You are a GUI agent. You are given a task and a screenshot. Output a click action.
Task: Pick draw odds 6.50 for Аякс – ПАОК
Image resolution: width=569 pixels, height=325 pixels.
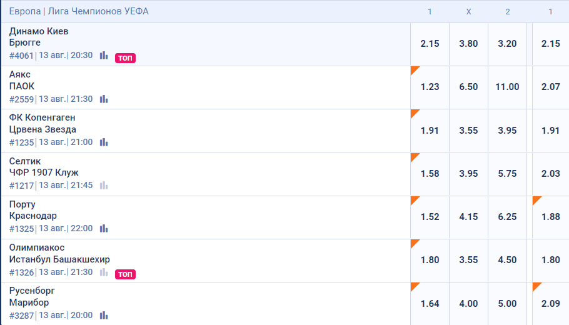pos(468,87)
